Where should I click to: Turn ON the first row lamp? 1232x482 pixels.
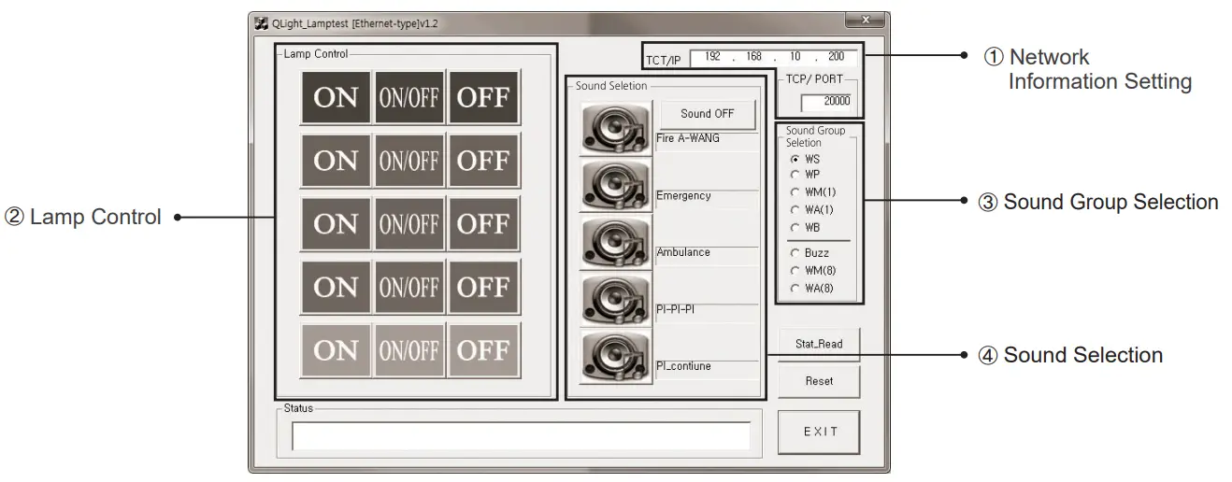pos(336,97)
